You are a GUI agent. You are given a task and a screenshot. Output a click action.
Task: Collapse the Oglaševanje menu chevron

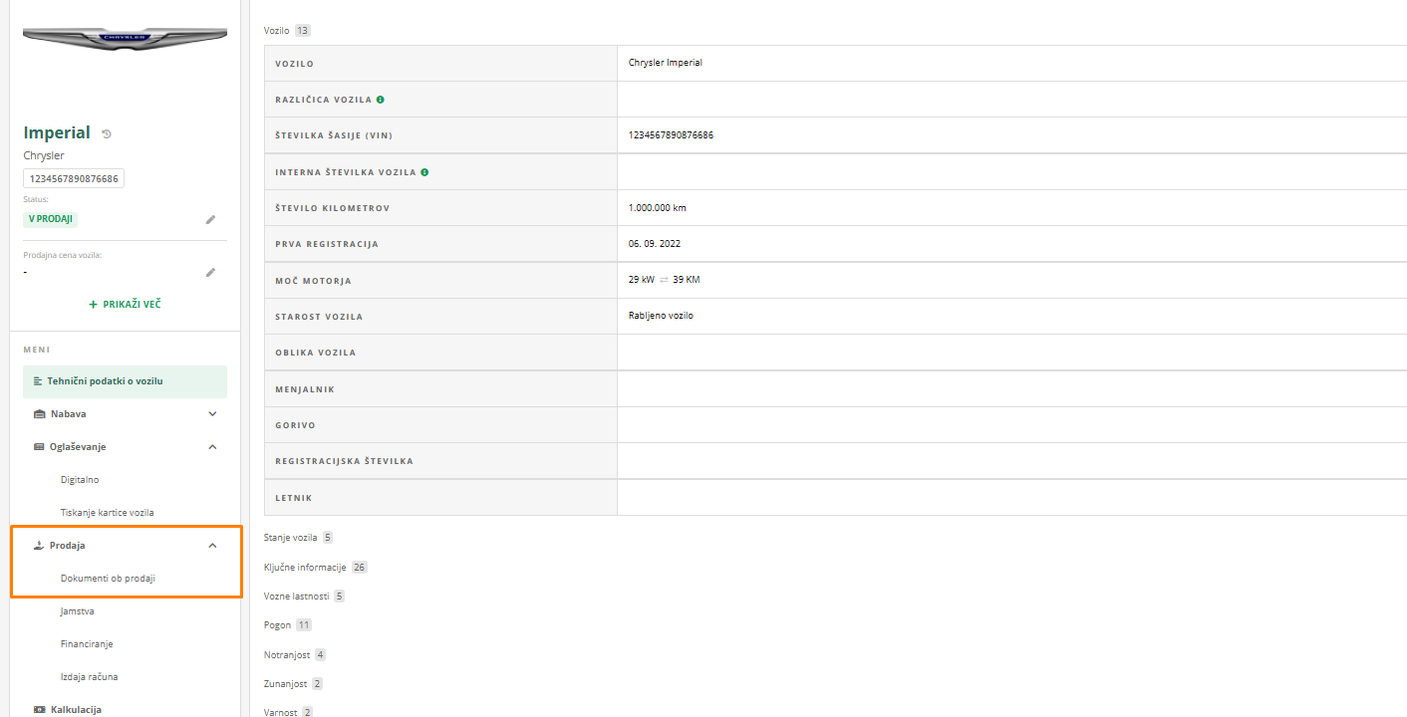pyautogui.click(x=212, y=447)
